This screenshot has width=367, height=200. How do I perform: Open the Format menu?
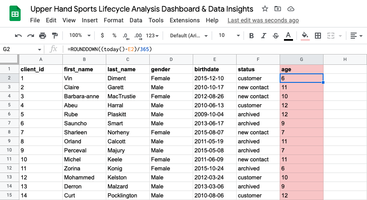point(114,20)
